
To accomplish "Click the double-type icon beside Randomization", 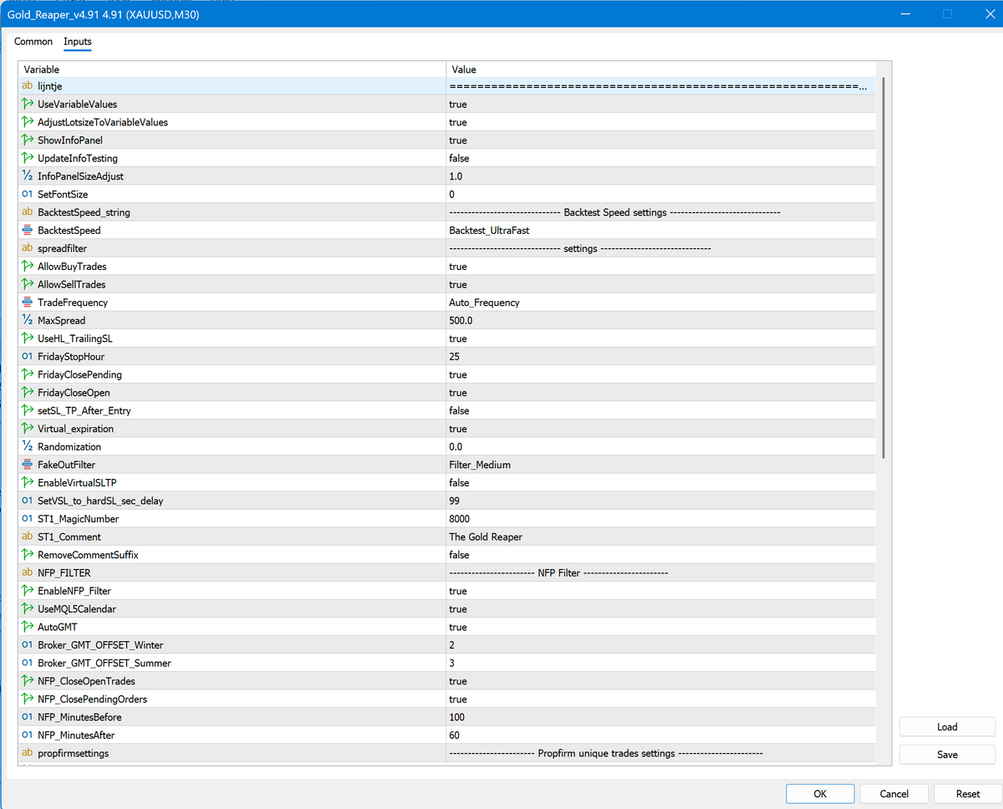I will tap(28, 446).
